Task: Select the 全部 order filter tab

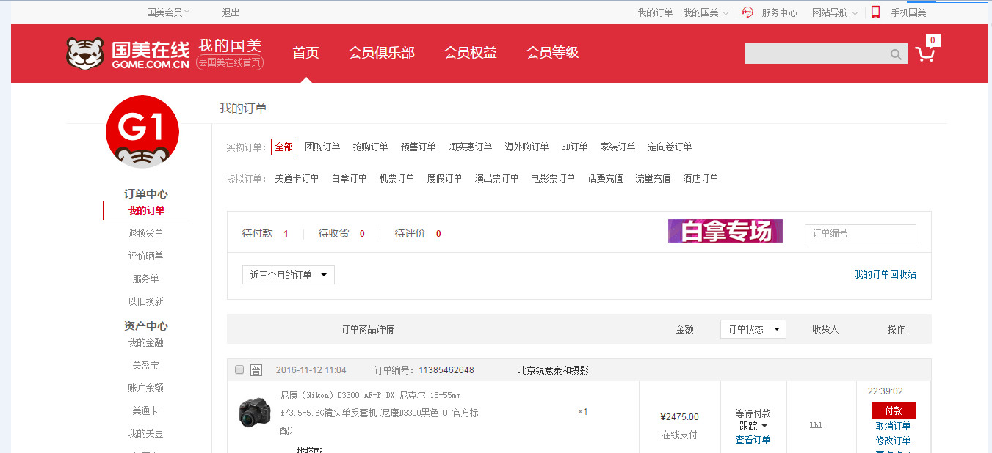Action: pyautogui.click(x=284, y=147)
